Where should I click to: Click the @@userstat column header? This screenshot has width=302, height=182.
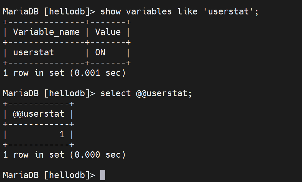39,114
